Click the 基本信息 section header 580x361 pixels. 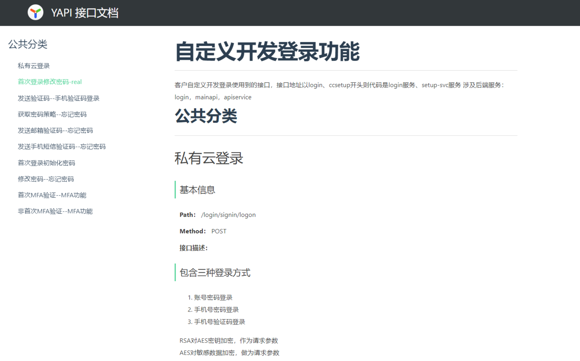(x=197, y=190)
